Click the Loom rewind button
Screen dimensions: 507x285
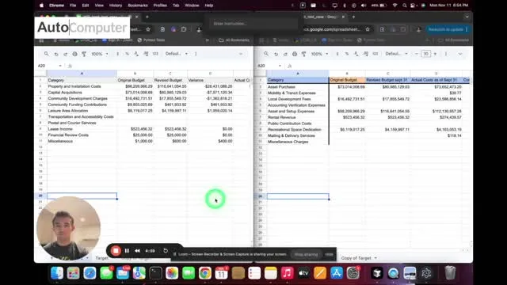(x=137, y=251)
